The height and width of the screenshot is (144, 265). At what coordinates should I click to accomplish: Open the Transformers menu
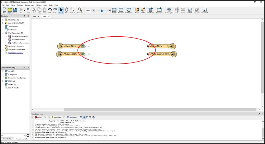(x=30, y=5)
